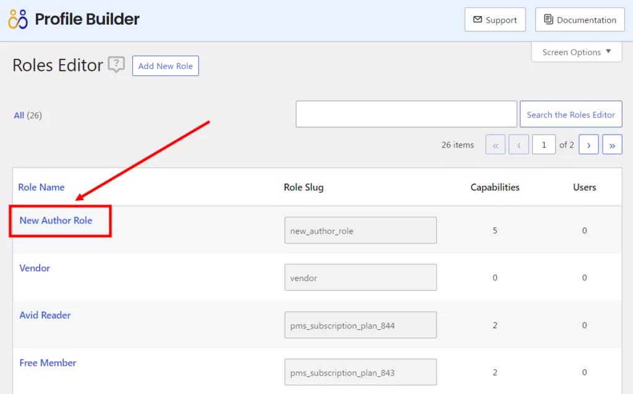
Task: Click the current page number field
Action: tap(544, 145)
